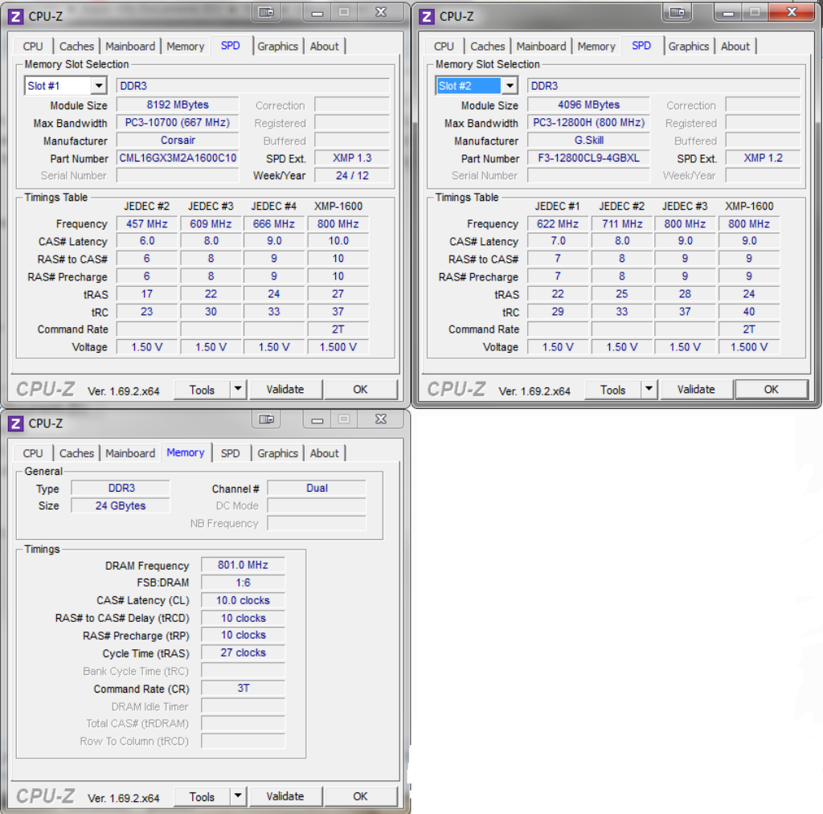
Task: Open About tab in Slot #1 window
Action: (x=325, y=46)
